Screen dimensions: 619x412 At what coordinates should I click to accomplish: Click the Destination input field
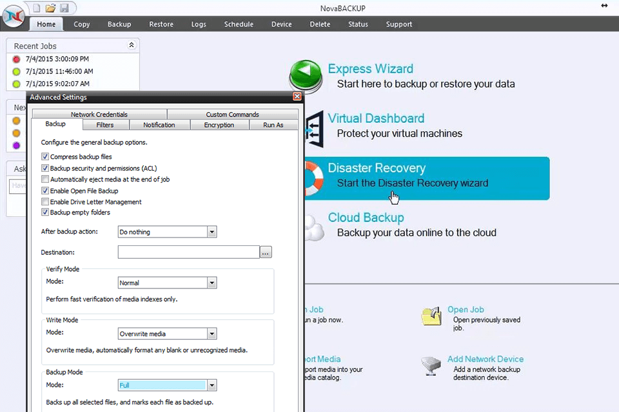point(188,252)
